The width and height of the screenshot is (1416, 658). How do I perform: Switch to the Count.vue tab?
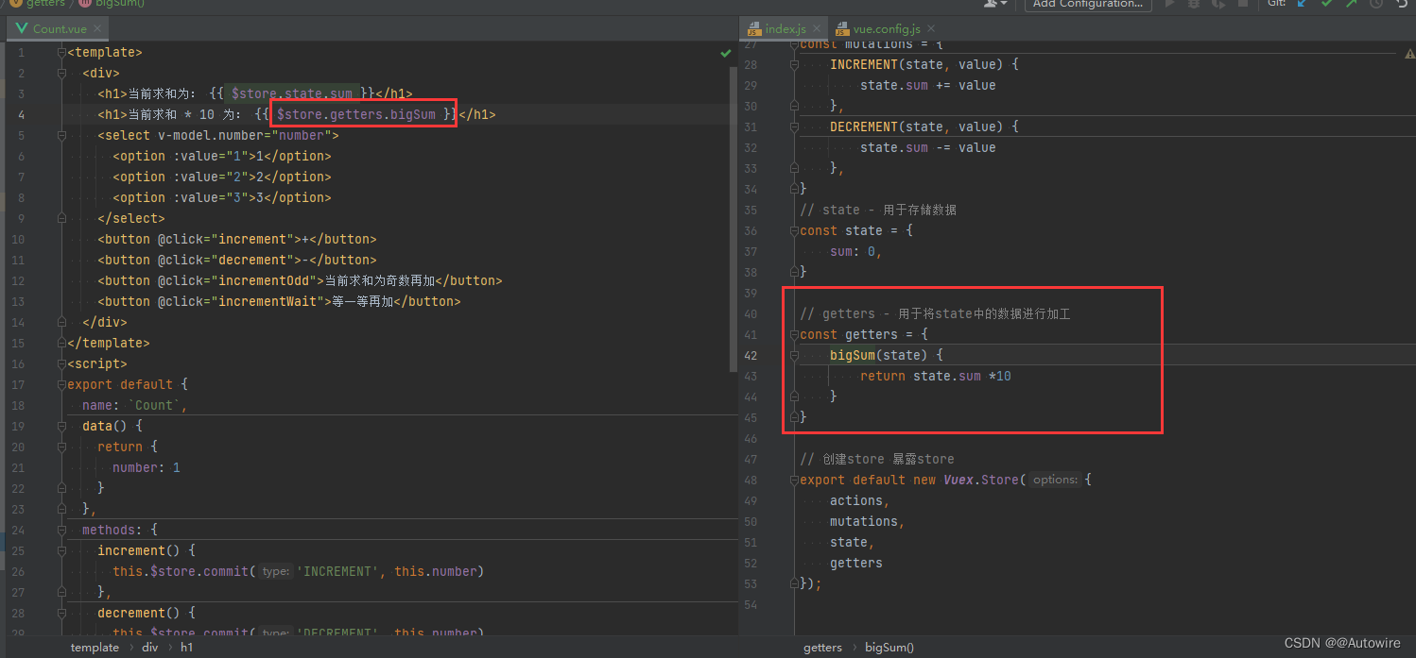[x=60, y=29]
